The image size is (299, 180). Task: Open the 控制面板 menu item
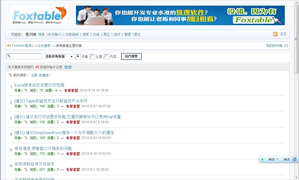[72, 34]
